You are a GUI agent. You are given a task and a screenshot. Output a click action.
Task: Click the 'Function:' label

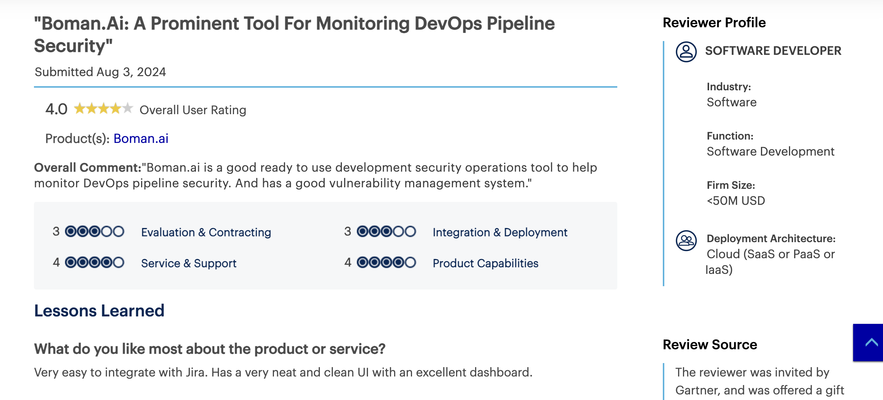coord(730,136)
